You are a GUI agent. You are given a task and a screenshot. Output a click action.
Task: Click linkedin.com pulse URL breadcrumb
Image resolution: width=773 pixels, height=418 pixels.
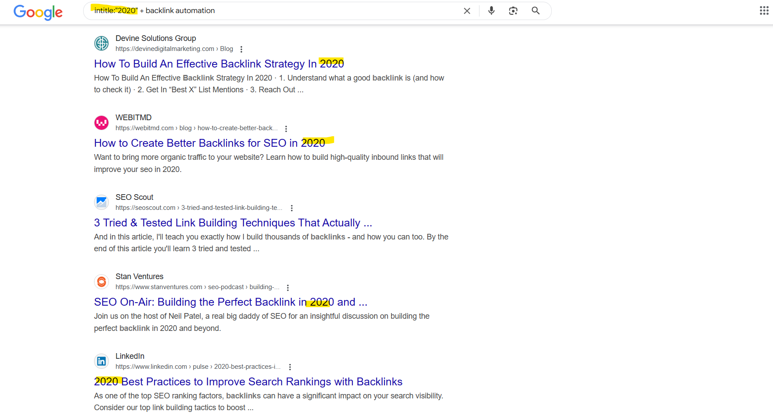pos(198,367)
